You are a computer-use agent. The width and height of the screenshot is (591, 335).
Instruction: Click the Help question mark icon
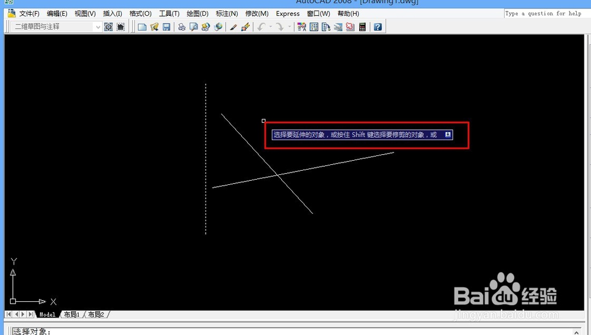point(378,27)
